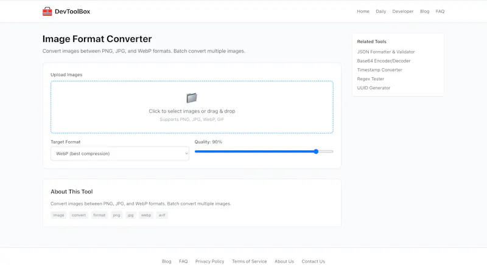Open the Blog link in the footer
This screenshot has width=487, height=265.
166,261
